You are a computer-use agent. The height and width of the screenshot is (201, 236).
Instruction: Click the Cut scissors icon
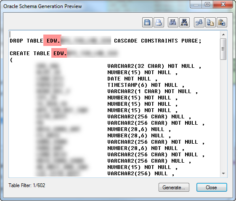point(199,22)
